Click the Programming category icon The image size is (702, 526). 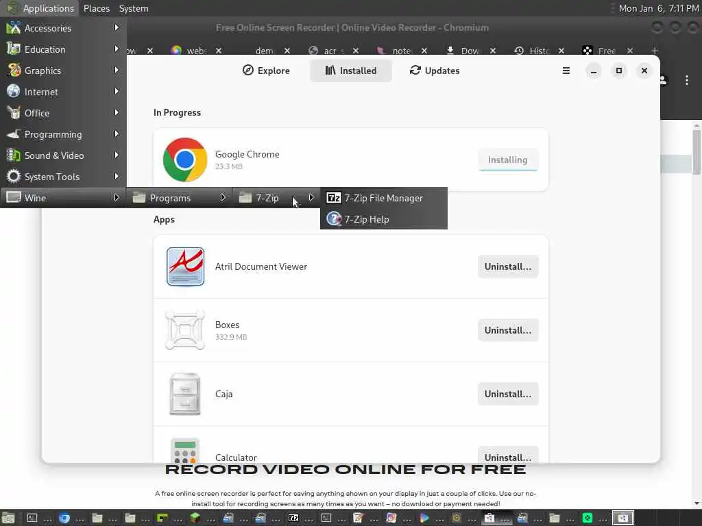tap(14, 134)
